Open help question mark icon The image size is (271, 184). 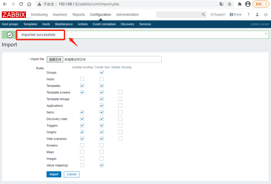pos(249,15)
